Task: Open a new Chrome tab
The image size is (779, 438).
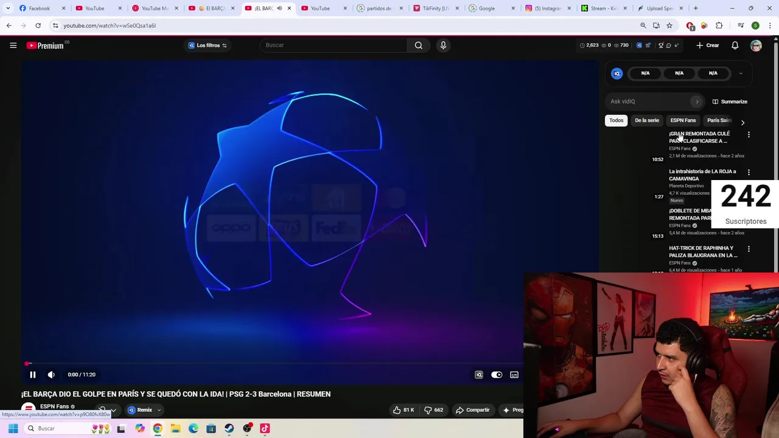Action: tap(696, 9)
